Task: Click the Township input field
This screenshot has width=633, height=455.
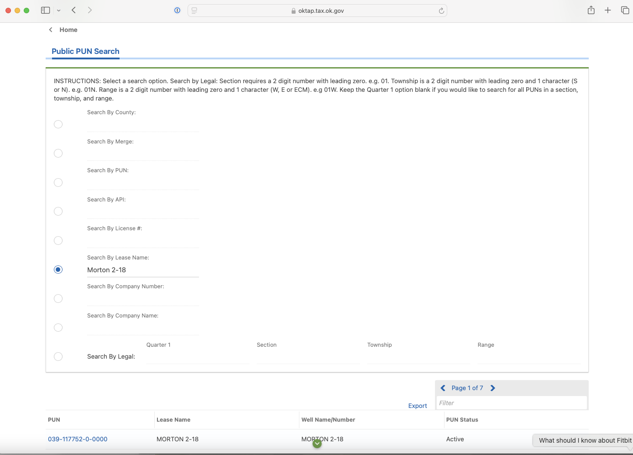Action: (x=419, y=357)
